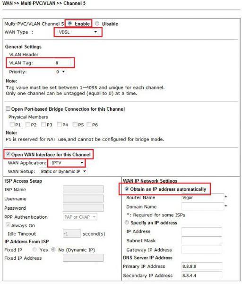Click the Domain Name input field
The width and height of the screenshot is (242, 284).
point(203,206)
